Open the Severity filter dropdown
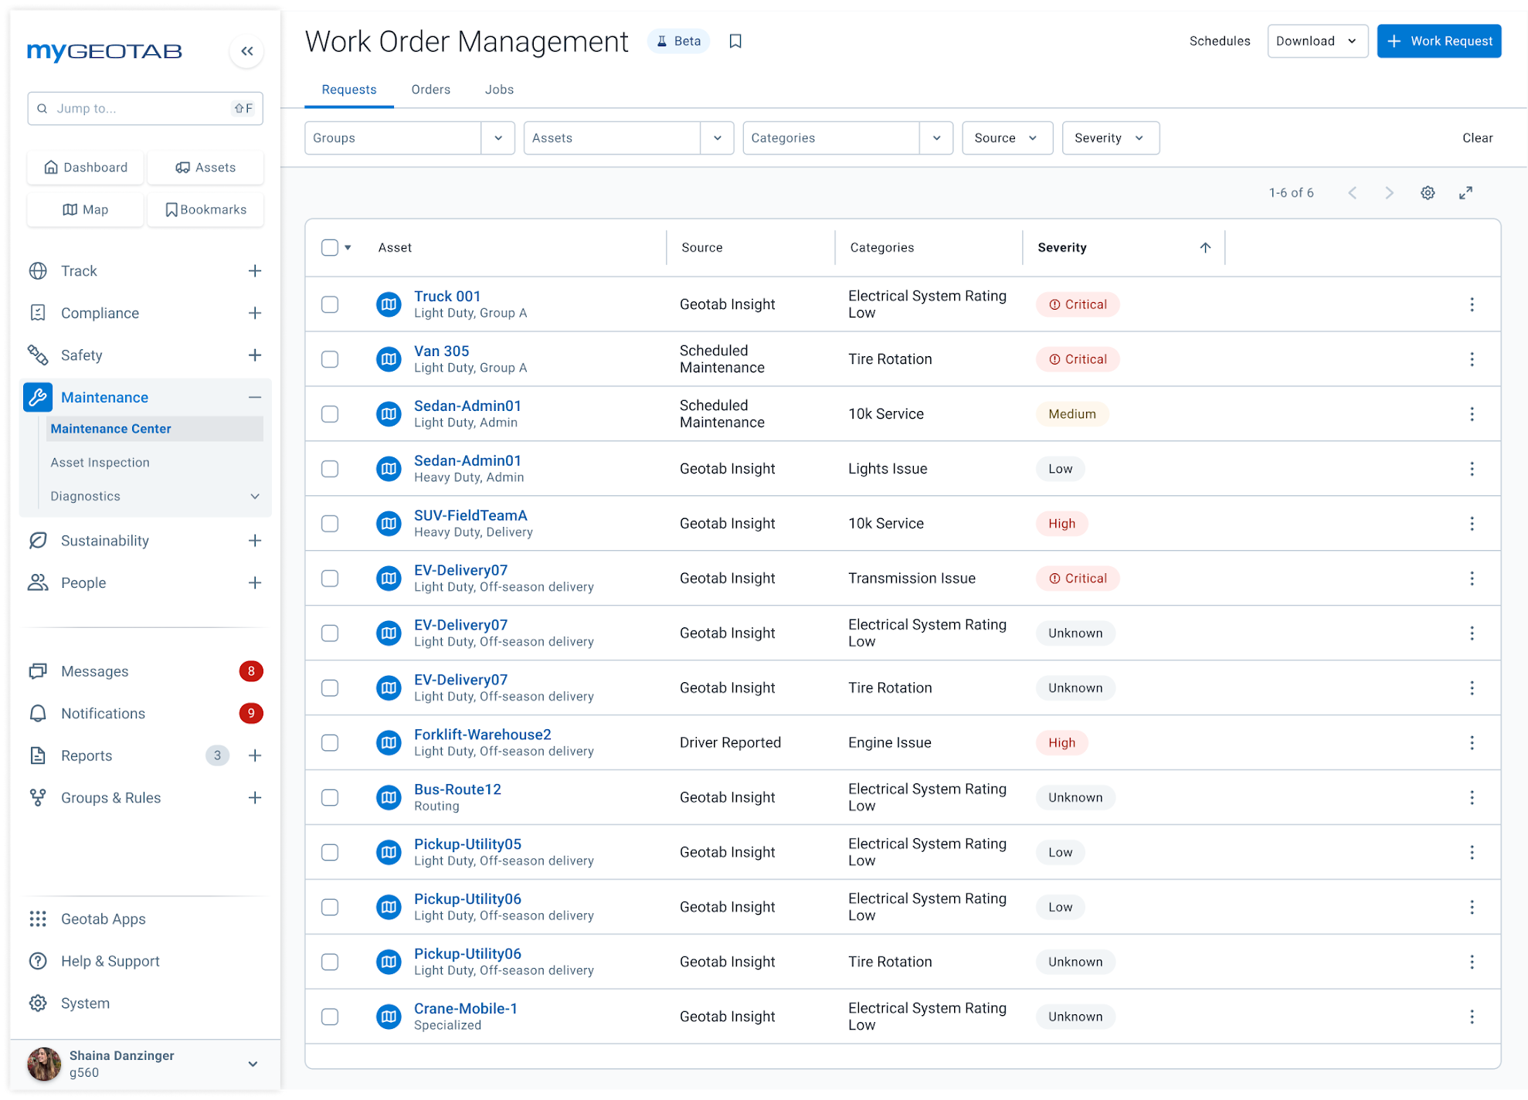 pos(1110,137)
